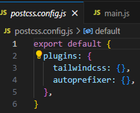Click line number 1 in gutter
Screen dimensions: 140x113
tap(15, 44)
